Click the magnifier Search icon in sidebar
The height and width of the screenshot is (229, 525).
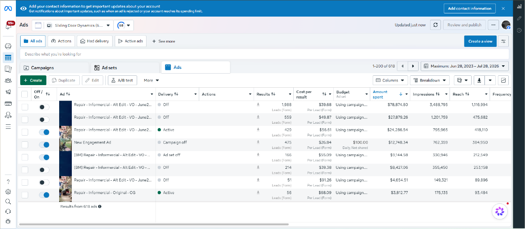(8, 202)
